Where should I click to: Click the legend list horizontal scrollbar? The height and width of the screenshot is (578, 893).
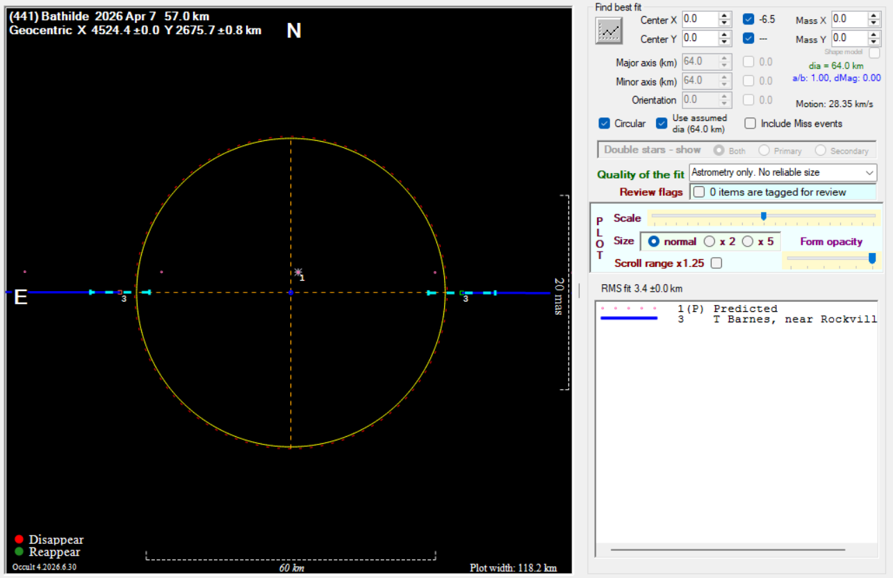[x=728, y=550]
